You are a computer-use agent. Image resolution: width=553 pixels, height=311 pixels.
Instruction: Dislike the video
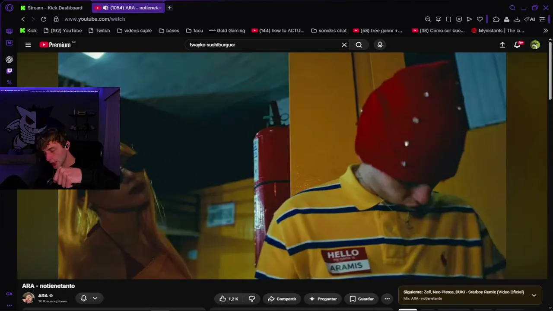[252, 298]
